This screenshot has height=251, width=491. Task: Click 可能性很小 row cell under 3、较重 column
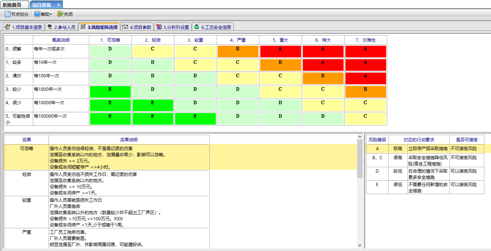point(195,119)
